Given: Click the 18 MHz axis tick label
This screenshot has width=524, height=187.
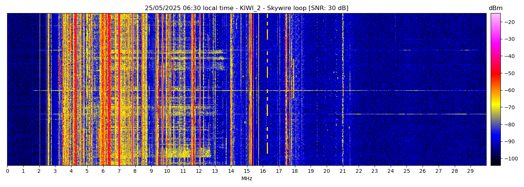Looking at the screenshot, I should (295, 171).
